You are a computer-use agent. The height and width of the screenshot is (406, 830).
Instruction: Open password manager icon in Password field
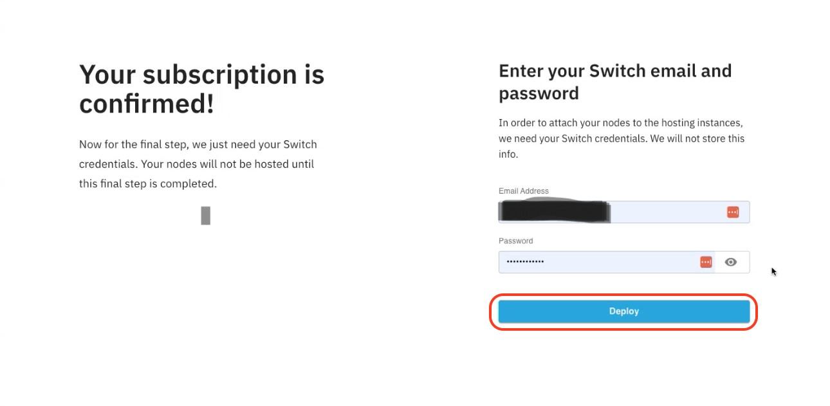click(706, 262)
